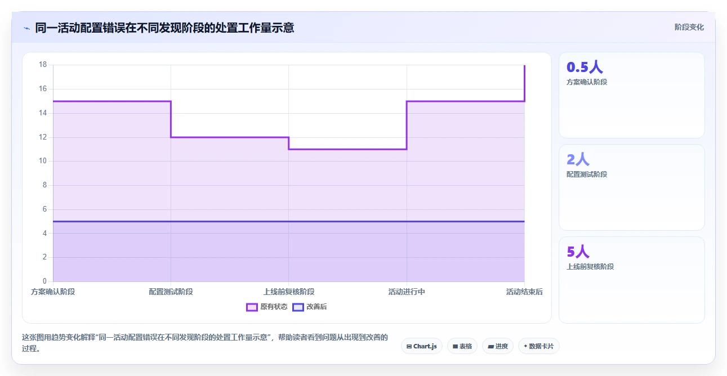
Task: Click the x-axis label 配置测试阶段
Action: [171, 292]
